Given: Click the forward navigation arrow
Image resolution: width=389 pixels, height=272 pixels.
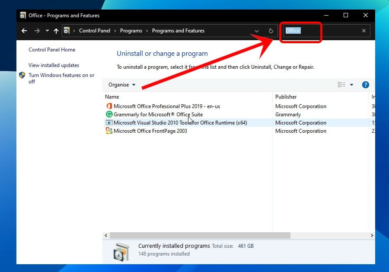Looking at the screenshot, I should [37, 31].
